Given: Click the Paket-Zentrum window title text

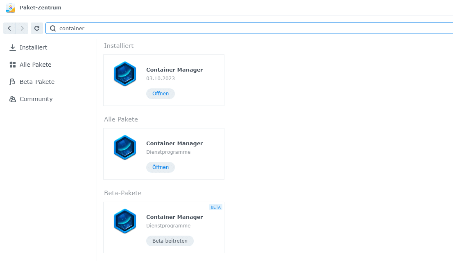Looking at the screenshot, I should tap(41, 8).
